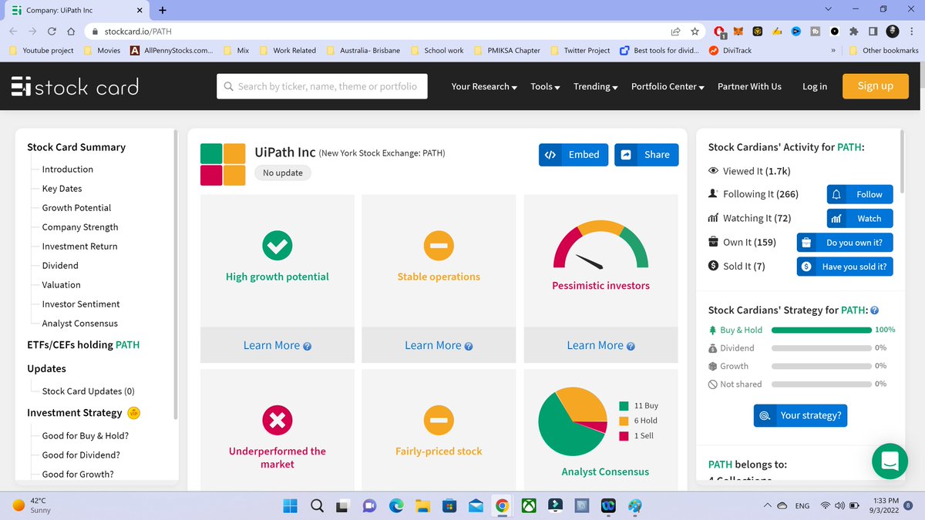
Task: Open File Explorer from taskbar
Action: tap(422, 506)
